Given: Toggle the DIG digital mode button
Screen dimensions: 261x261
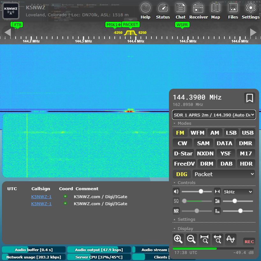Looking at the screenshot, I should [x=182, y=174].
